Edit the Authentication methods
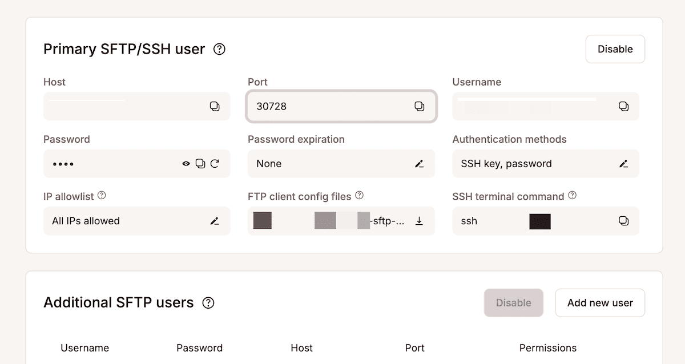The image size is (685, 364). [624, 164]
